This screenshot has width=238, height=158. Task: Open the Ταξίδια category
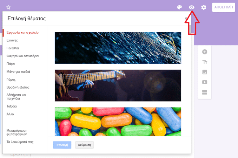pos(11,106)
